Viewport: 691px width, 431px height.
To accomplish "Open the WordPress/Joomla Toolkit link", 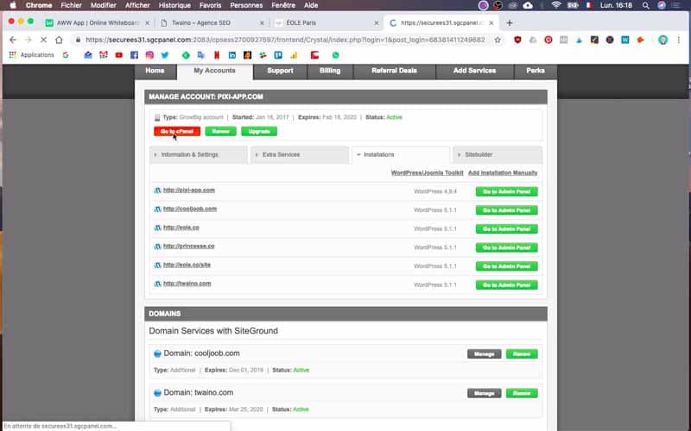I will (427, 173).
